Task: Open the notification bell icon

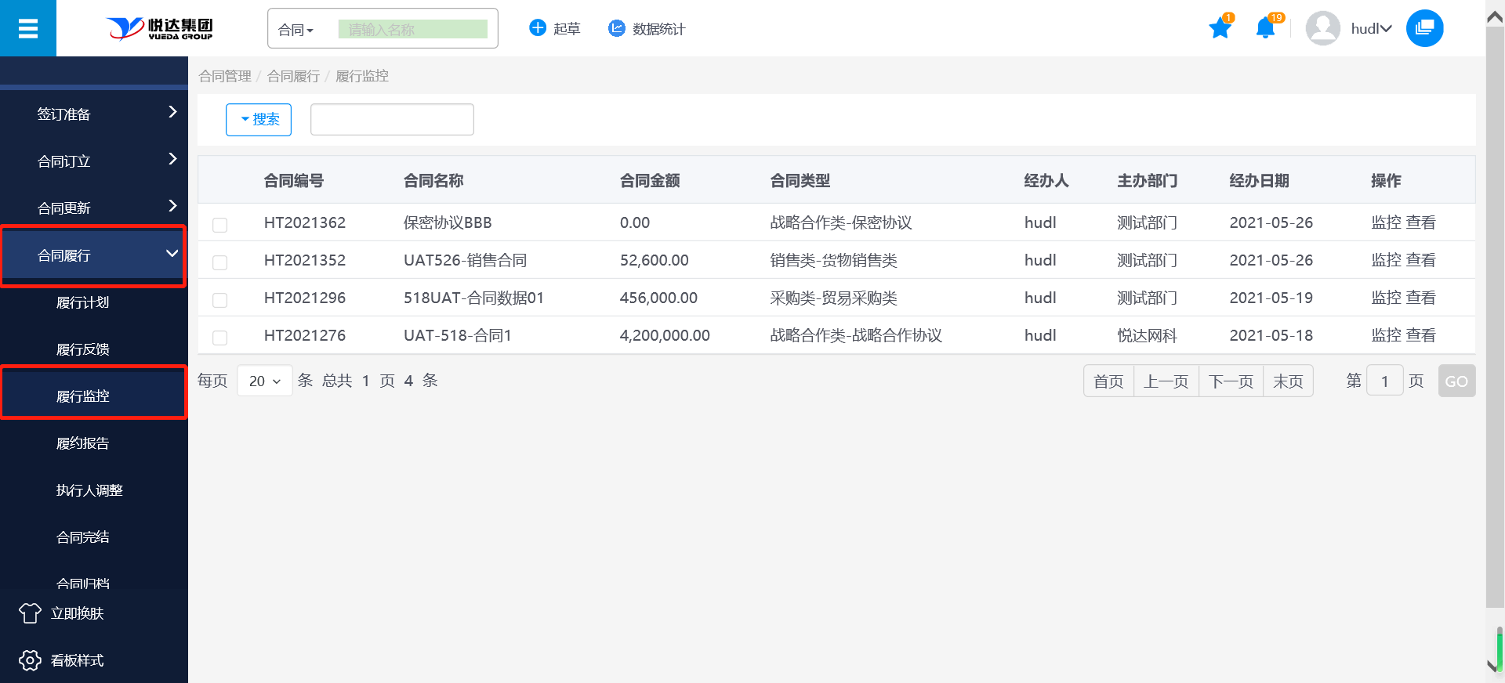Action: (x=1265, y=29)
